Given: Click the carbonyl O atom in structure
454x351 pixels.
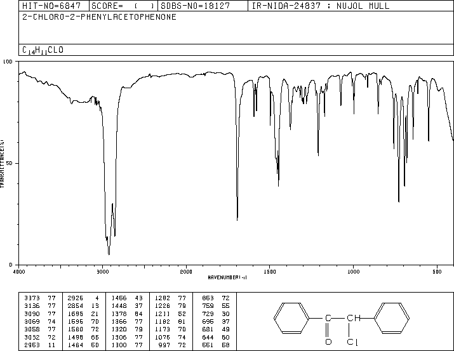Looking at the screenshot, I should click(x=328, y=342).
